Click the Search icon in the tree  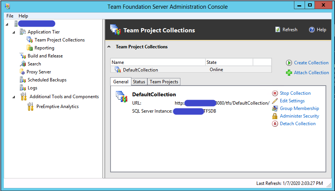click(x=23, y=64)
